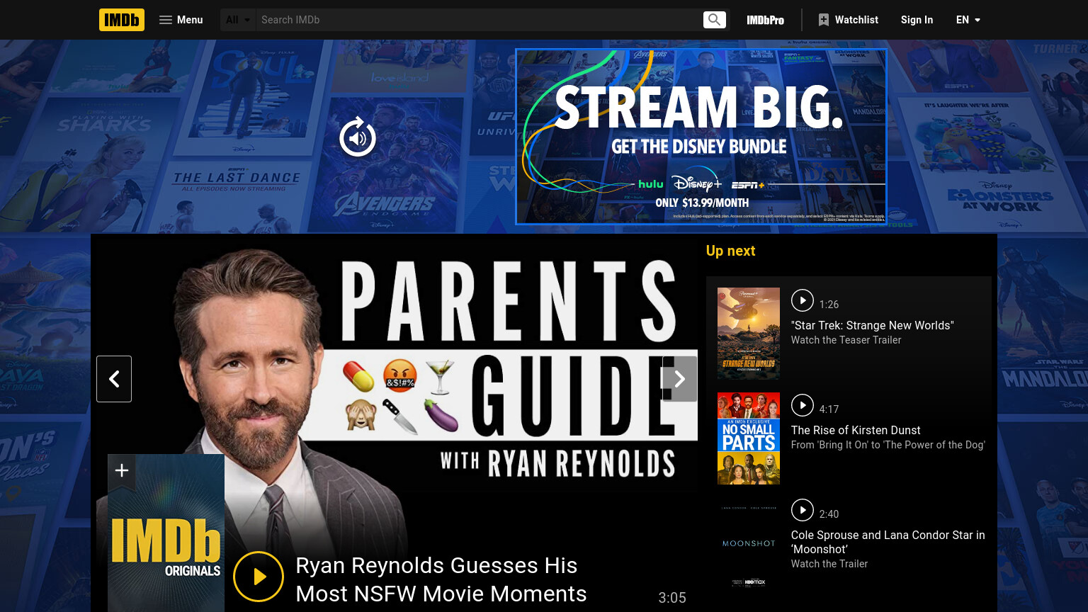Screen dimensions: 1088x612
Task: Submit search with the magnifier icon
Action: click(715, 20)
